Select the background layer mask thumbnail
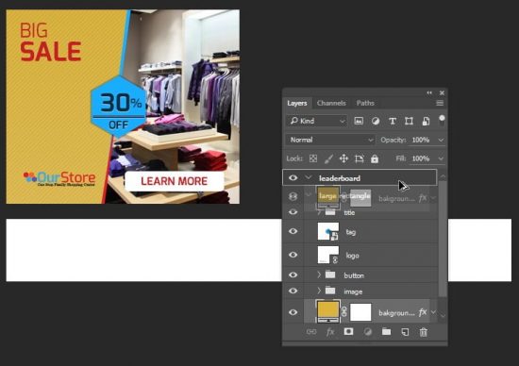This screenshot has height=366, width=519. (x=360, y=312)
